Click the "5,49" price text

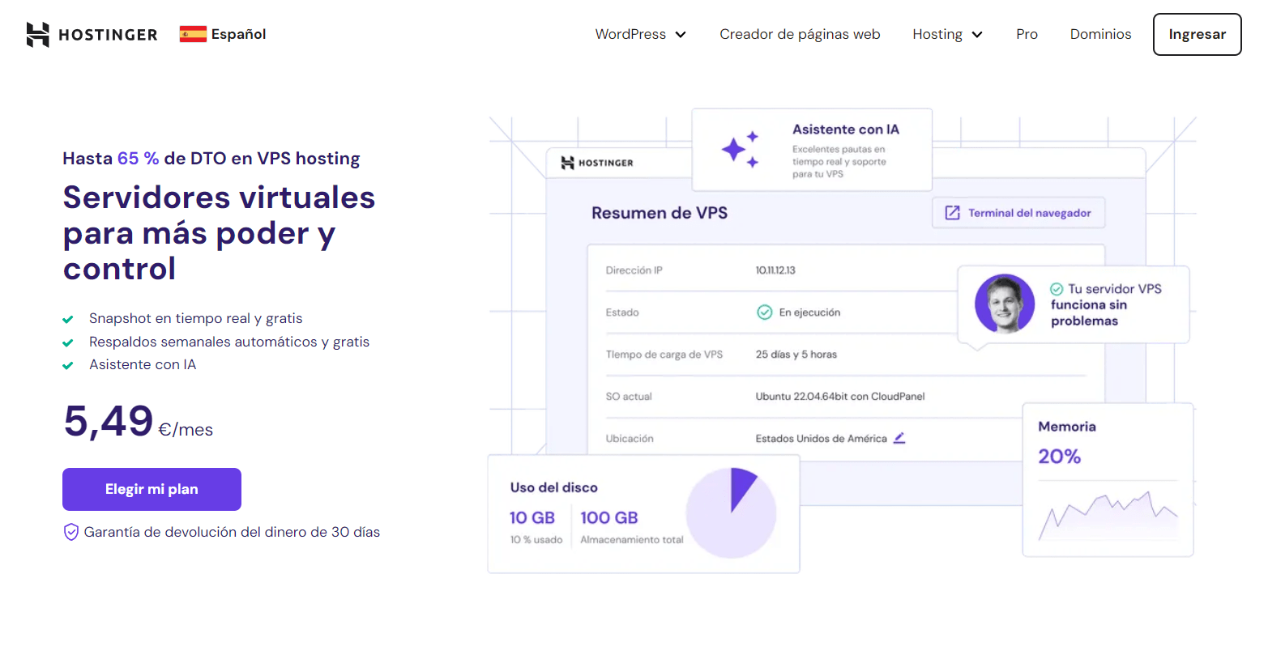tap(109, 421)
